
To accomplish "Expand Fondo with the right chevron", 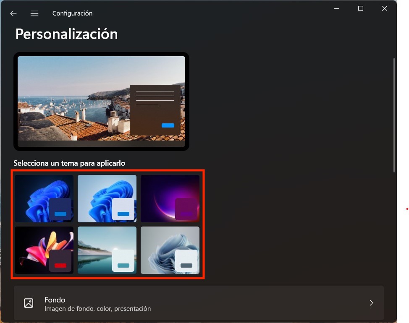I will click(371, 303).
